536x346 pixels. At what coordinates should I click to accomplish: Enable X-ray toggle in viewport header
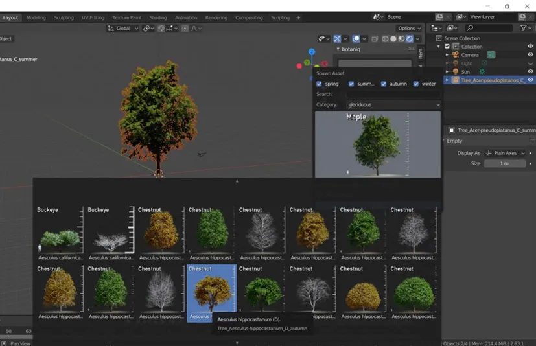tap(375, 39)
